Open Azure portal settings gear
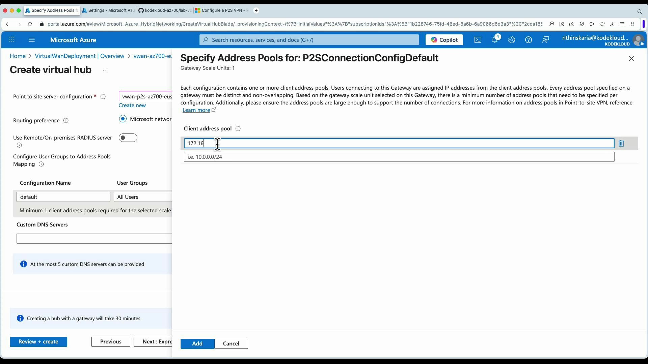648x364 pixels. [512, 40]
